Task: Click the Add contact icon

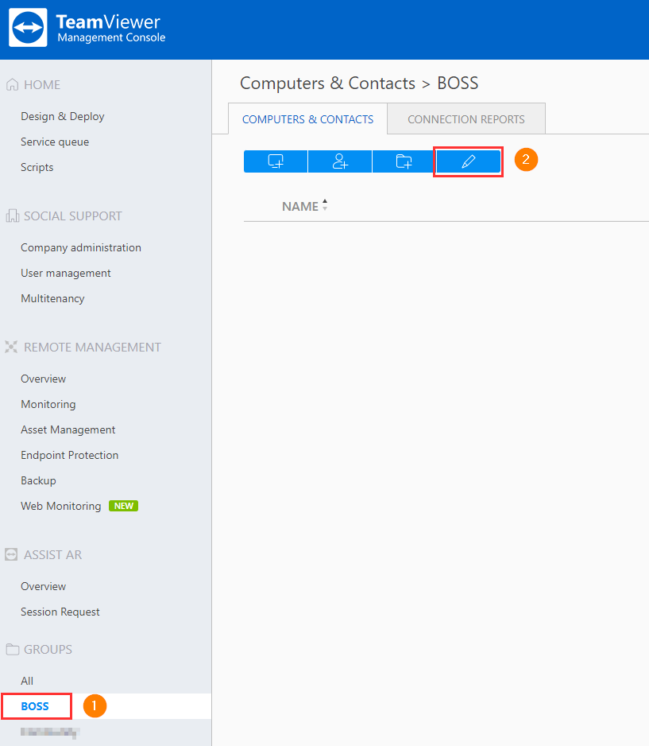Action: [339, 161]
